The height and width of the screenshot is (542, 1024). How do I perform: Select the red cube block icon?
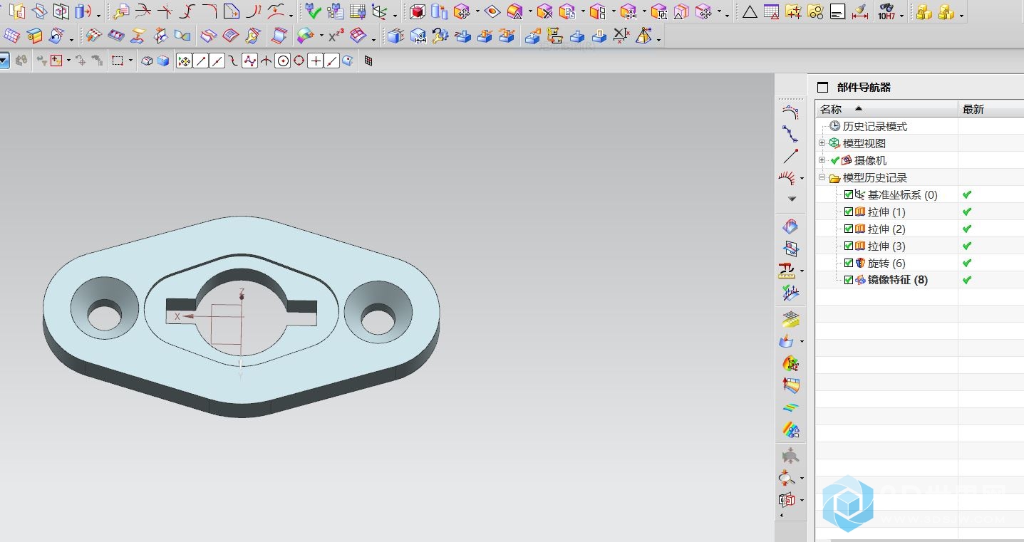click(x=417, y=11)
